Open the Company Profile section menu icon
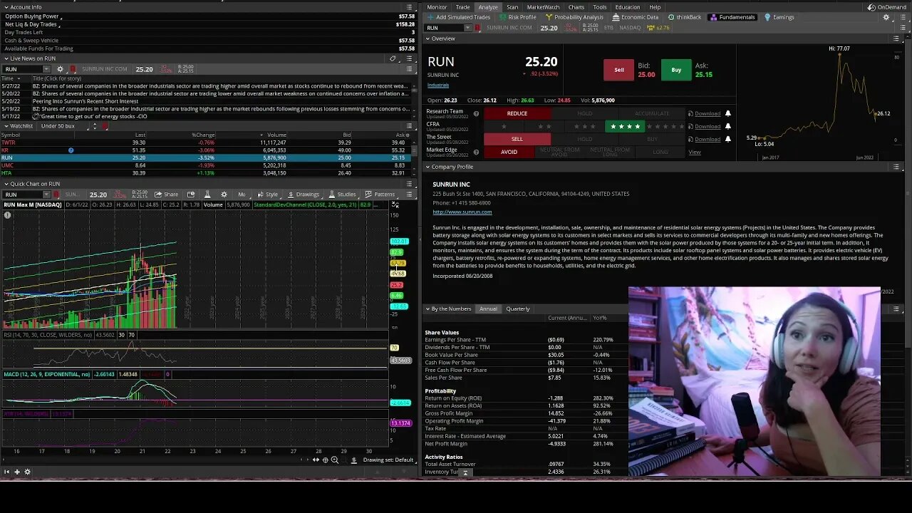Screen dimensions: 912x513 tap(896, 167)
